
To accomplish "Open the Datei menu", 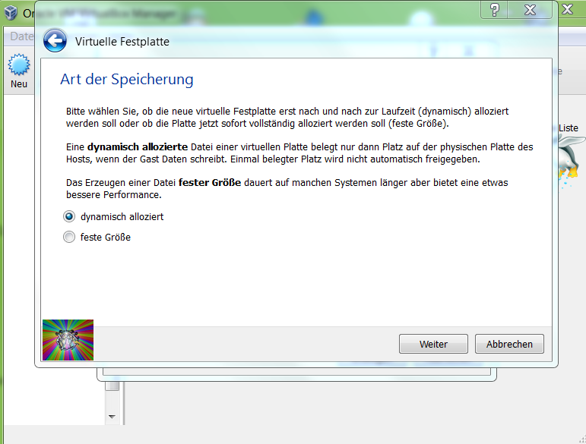I will [21, 36].
